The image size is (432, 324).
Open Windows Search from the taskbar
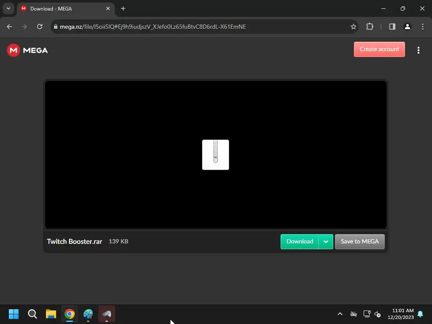[x=32, y=314]
